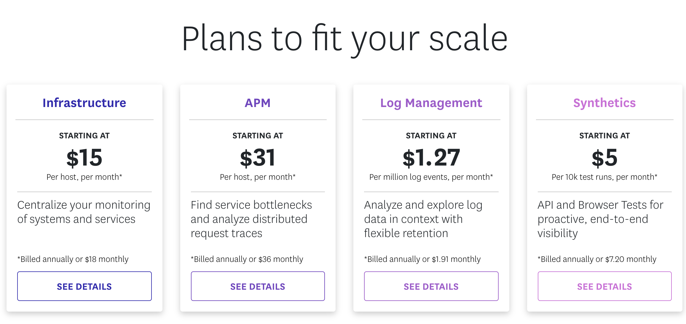
Task: Click the Infrastructure plan heading
Action: point(84,103)
